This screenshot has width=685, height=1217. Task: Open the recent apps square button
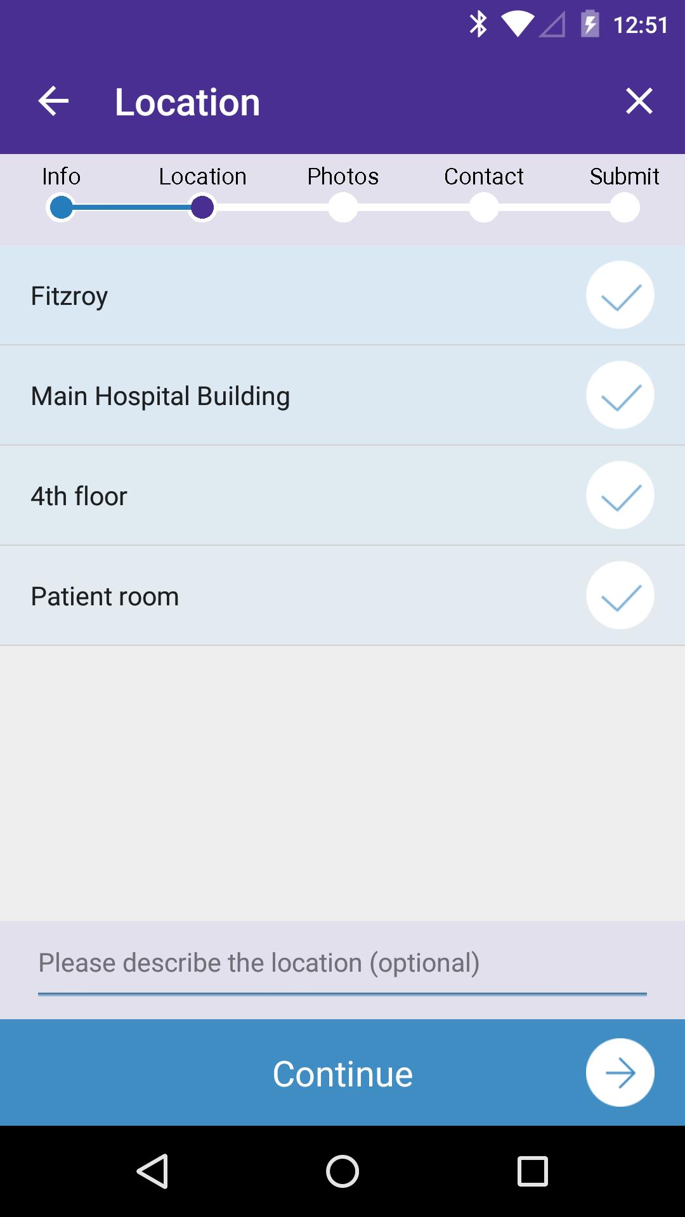point(532,1171)
